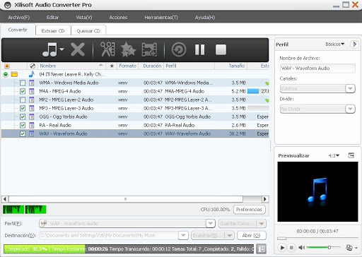
Task: Click the Preferencias button
Action: [249, 210]
